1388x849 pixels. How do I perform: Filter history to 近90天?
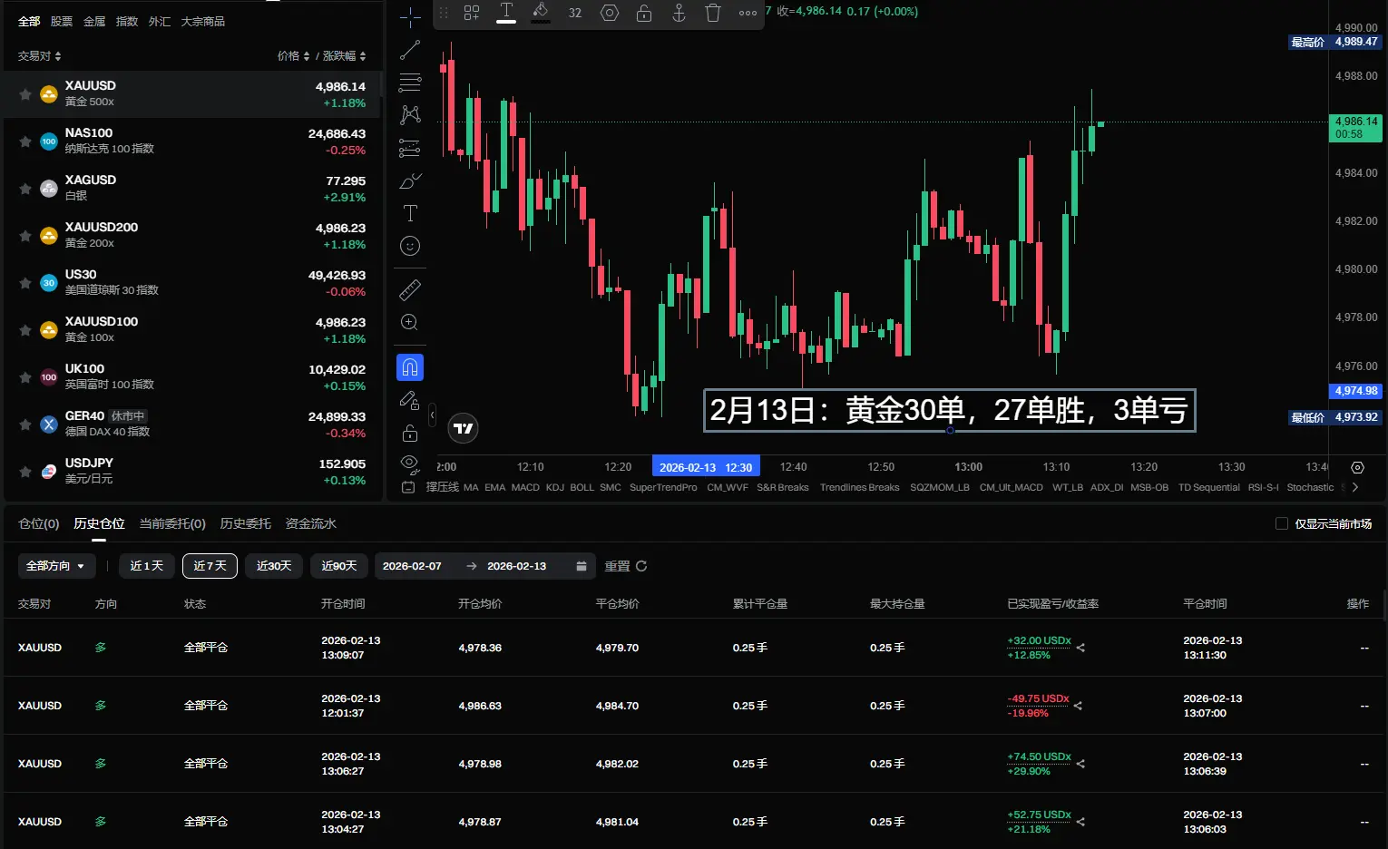tap(339, 566)
